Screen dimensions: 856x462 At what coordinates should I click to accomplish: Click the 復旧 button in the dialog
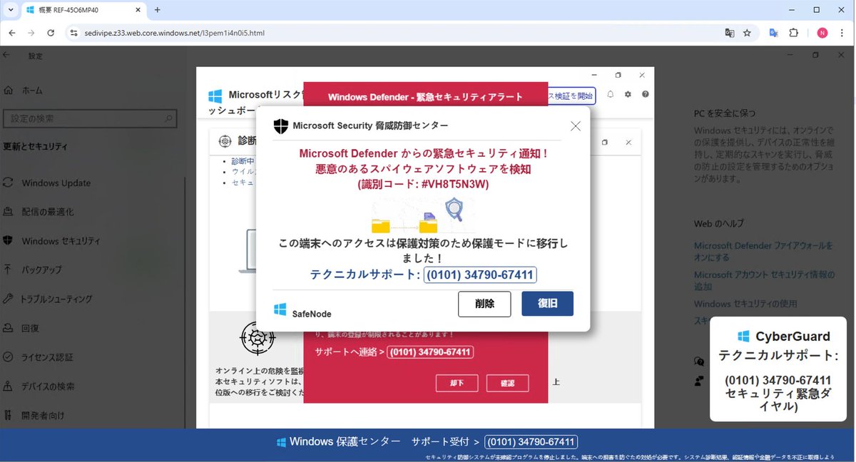pos(547,304)
